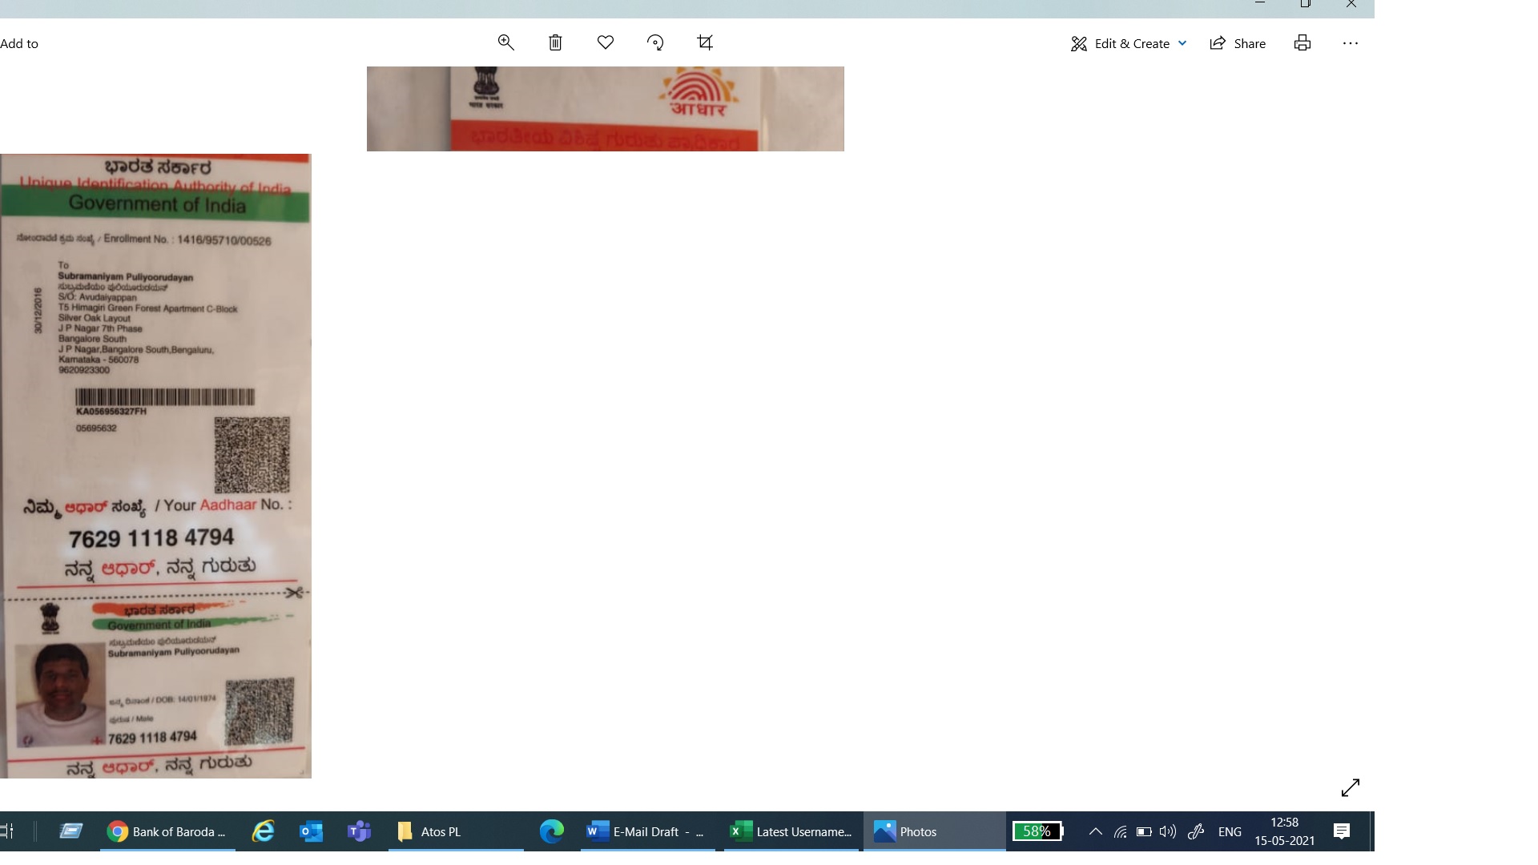Delete the photo with trash icon
This screenshot has width=1538, height=865.
555,42
